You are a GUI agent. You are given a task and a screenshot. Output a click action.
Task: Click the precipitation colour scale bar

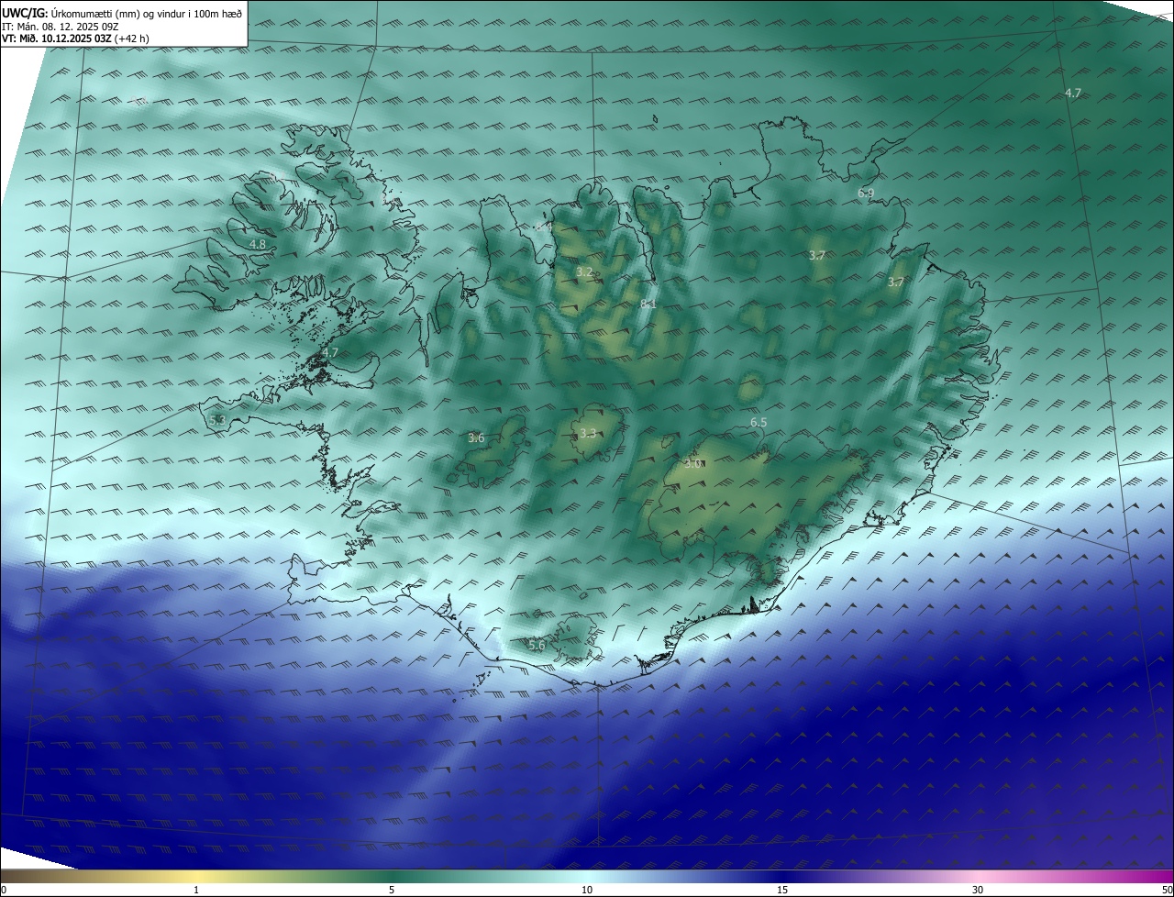tap(587, 877)
